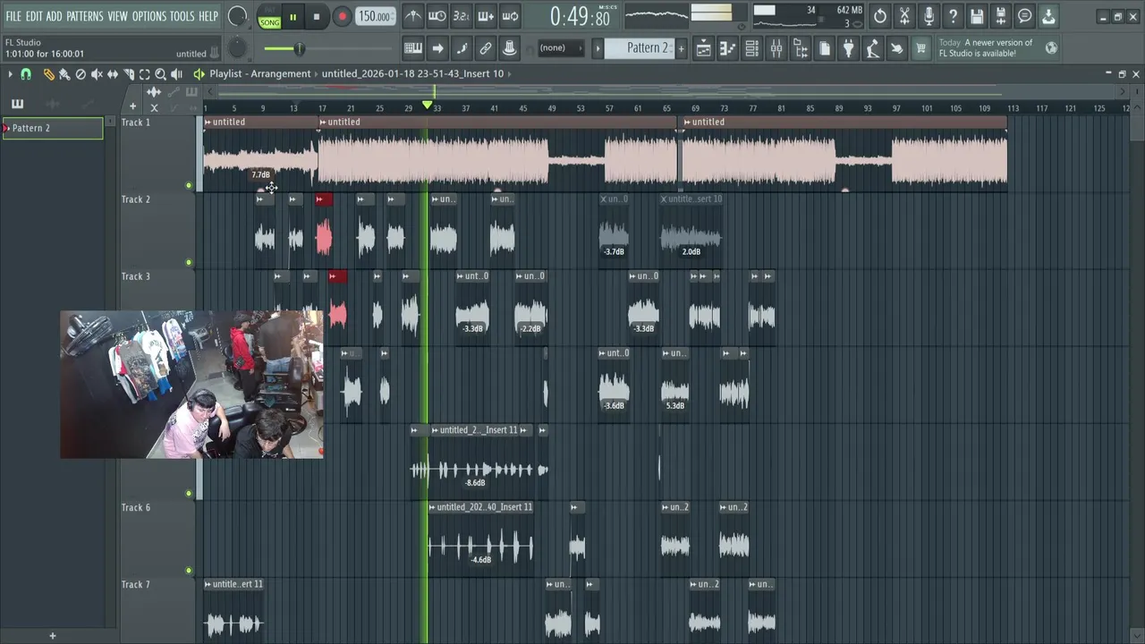Select the Zoom magnifier tool
This screenshot has height=644, width=1145.
pyautogui.click(x=161, y=74)
